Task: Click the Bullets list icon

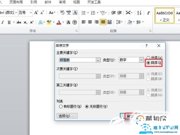Action: click(84, 13)
